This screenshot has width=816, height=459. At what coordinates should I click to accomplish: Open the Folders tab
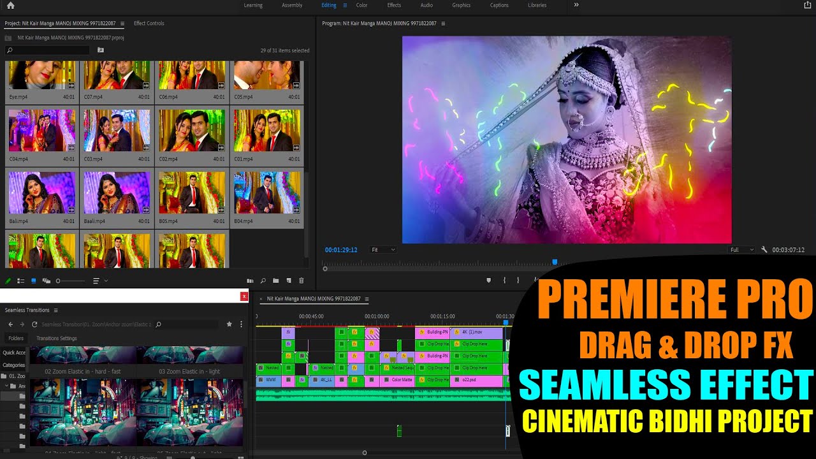16,339
